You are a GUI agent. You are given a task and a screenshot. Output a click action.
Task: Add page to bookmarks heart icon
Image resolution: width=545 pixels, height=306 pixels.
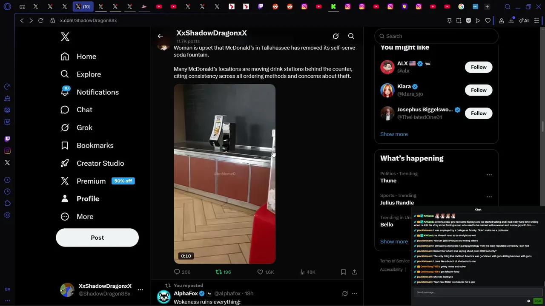488,20
